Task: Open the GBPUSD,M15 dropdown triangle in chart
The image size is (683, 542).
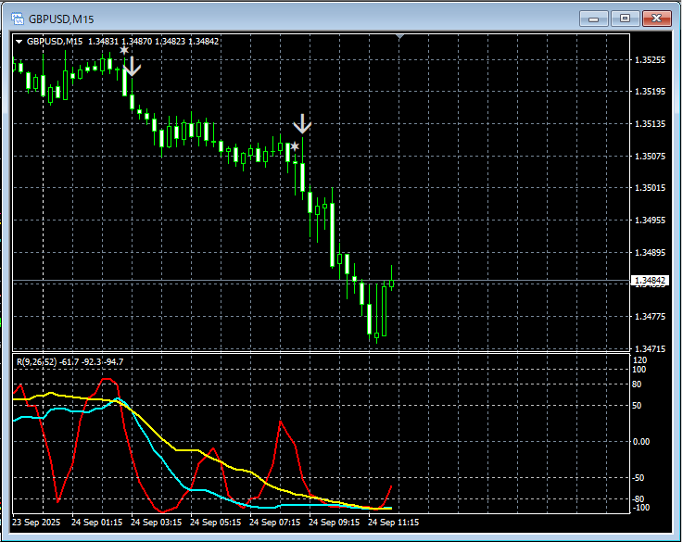Action: [19, 41]
